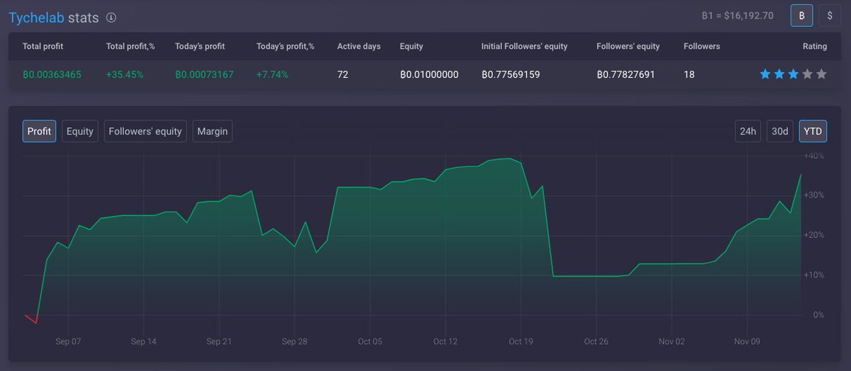Switch currency display to US dollars
Screen dimensions: 851x371
tap(830, 16)
